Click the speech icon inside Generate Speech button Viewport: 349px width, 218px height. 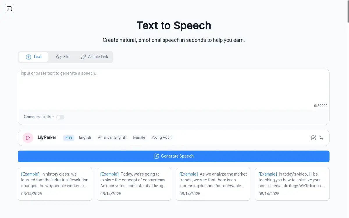[x=156, y=156]
